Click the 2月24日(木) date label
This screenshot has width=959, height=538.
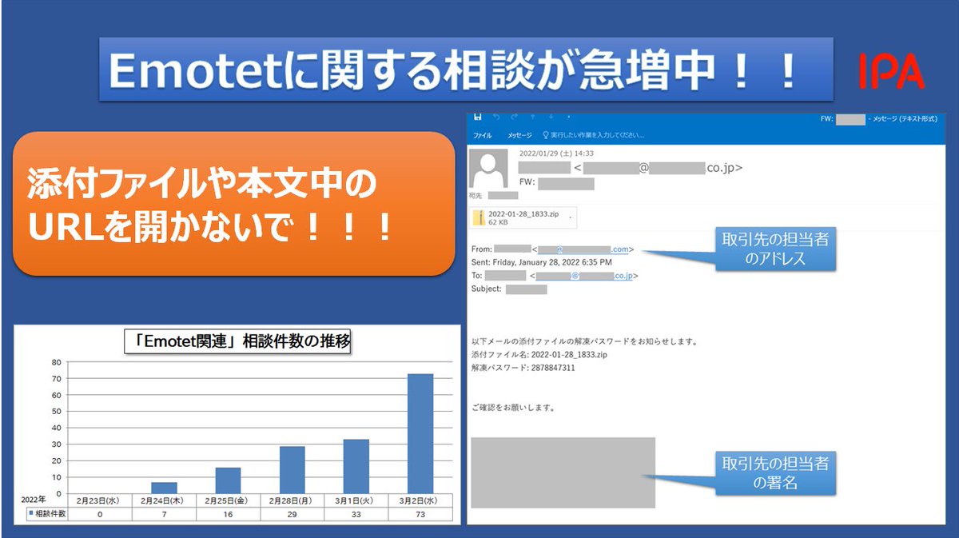point(164,500)
